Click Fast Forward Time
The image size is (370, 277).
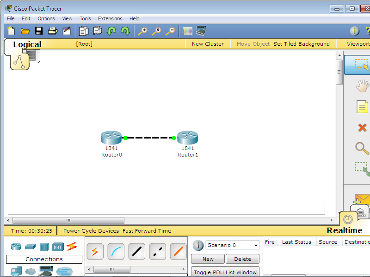[x=147, y=231]
